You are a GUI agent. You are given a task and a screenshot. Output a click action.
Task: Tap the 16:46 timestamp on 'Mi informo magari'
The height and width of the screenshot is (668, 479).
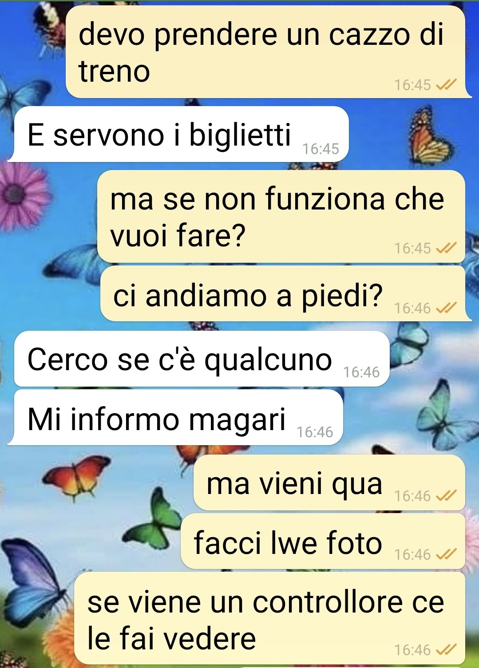[x=315, y=432]
